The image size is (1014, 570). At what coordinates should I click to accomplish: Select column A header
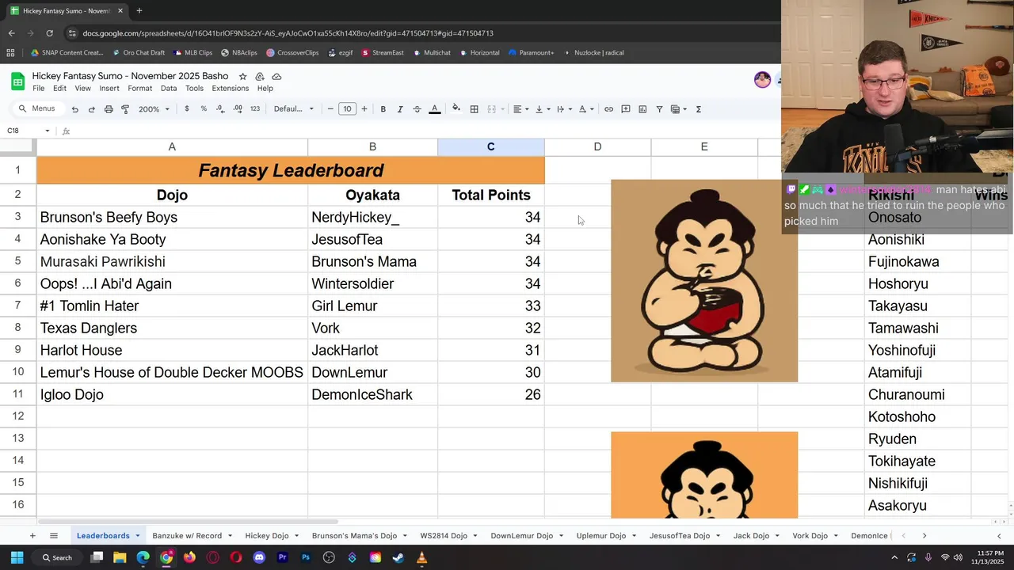(172, 146)
